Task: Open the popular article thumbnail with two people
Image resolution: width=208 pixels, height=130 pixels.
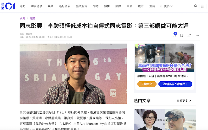Action: 165,119
